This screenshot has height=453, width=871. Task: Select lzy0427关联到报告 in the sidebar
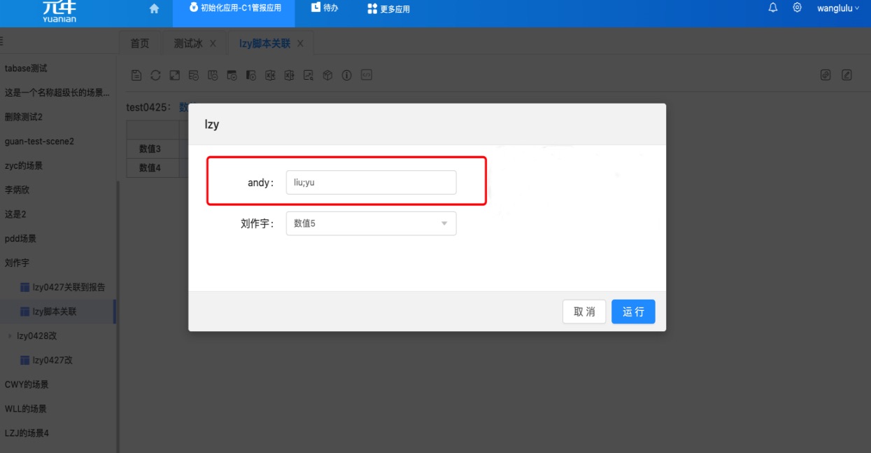[x=69, y=287]
